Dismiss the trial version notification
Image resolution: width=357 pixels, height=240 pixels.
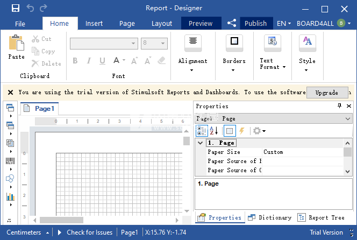click(10, 93)
